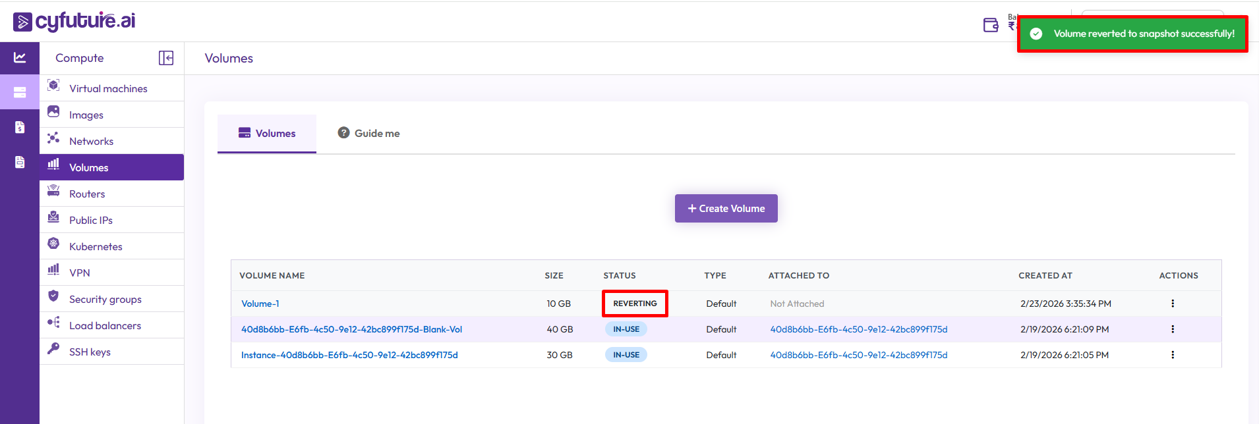Open actions menu for the Blank-Vol volume
Screen dimensions: 1259x424
tap(1172, 329)
